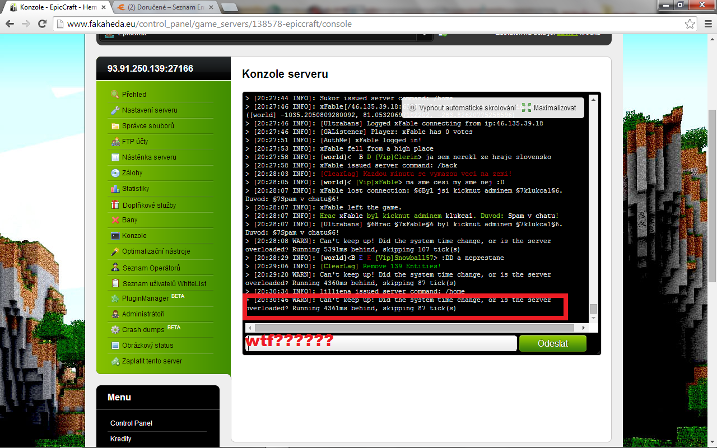Screen dimensions: 717x448
Task: Reload the page with refresh icon
Action: 42,24
